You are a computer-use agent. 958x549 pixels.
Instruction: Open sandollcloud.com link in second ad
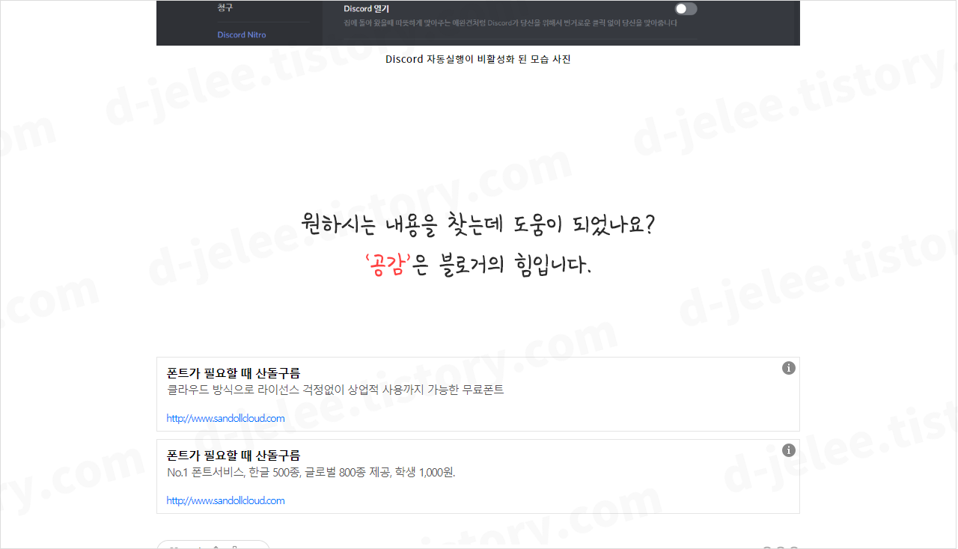click(x=225, y=500)
